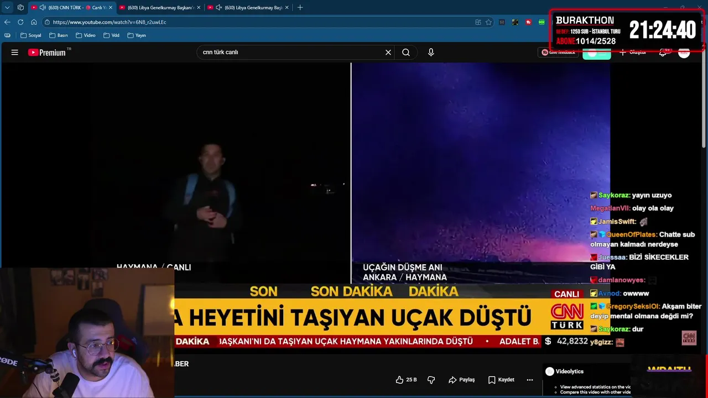This screenshot has height=398, width=708.
Task: Open the workspaces icon beside tabs
Action: pyautogui.click(x=20, y=8)
